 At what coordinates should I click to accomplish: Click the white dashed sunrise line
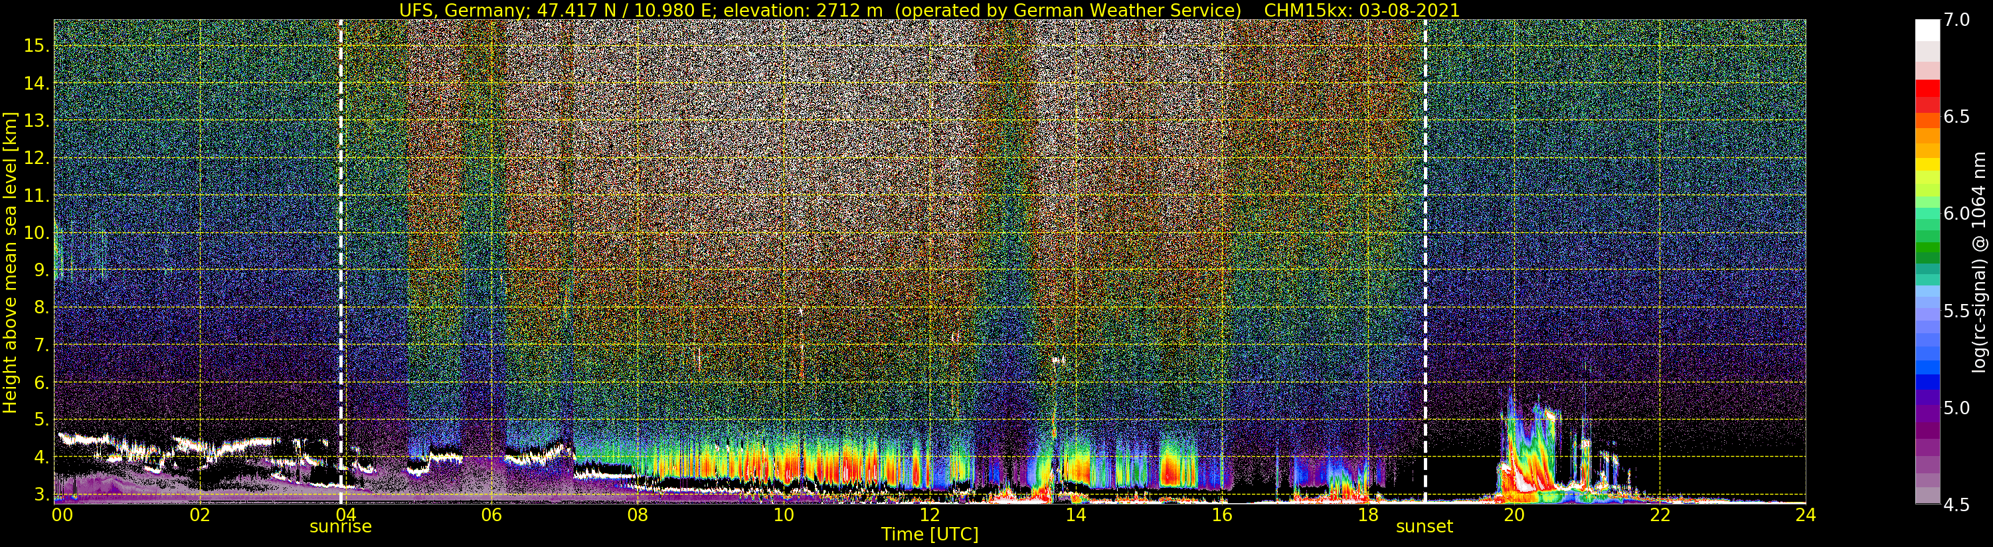tap(341, 261)
